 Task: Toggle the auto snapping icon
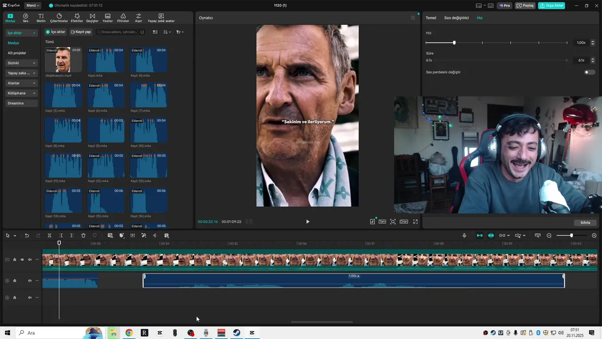click(x=491, y=235)
